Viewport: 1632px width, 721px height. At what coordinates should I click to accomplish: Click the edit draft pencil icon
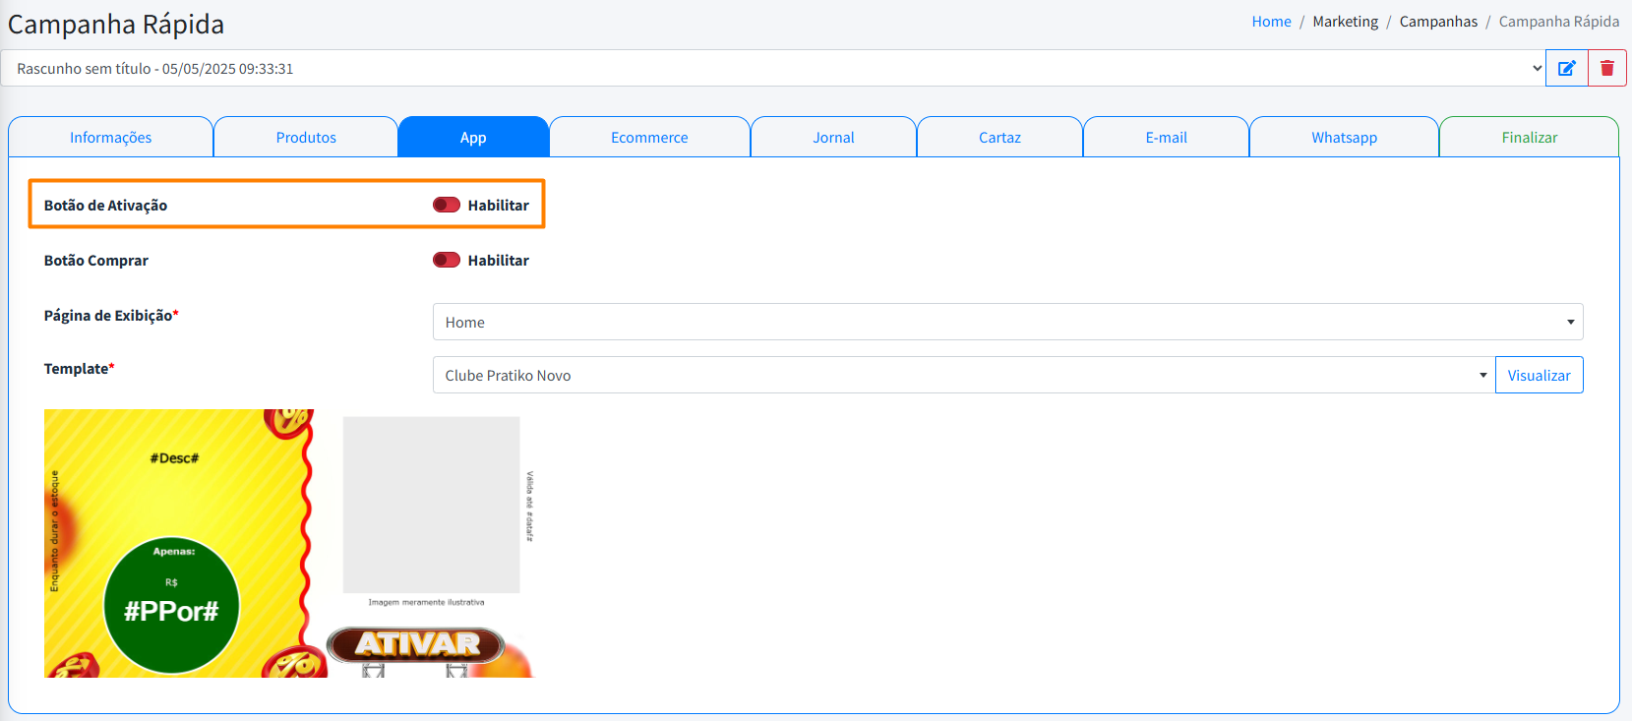(1566, 69)
